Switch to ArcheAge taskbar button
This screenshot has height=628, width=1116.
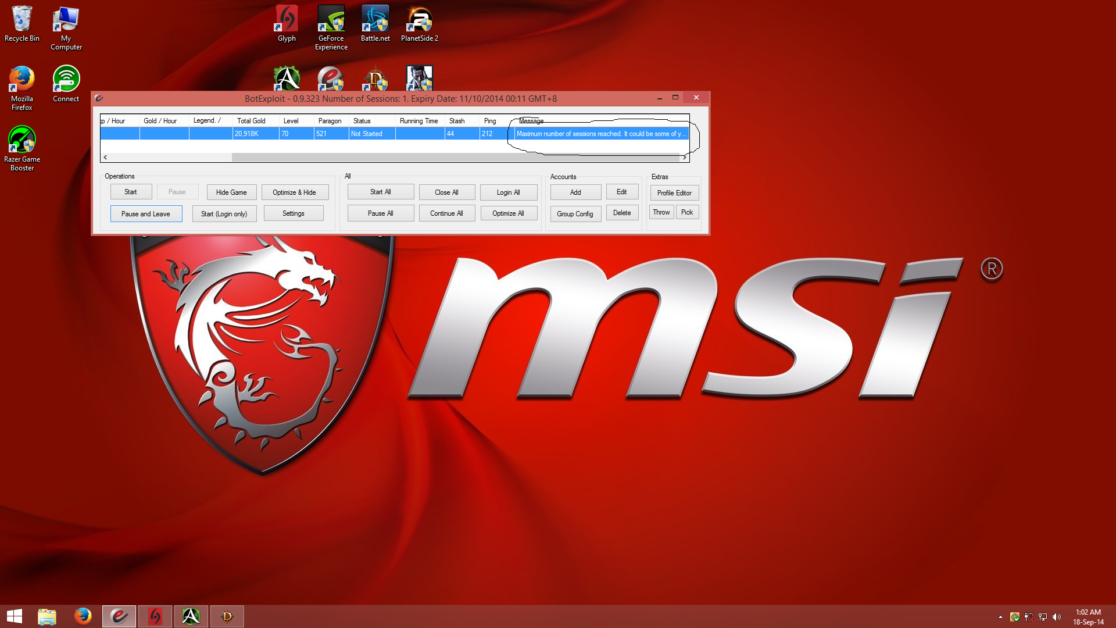[x=191, y=616]
